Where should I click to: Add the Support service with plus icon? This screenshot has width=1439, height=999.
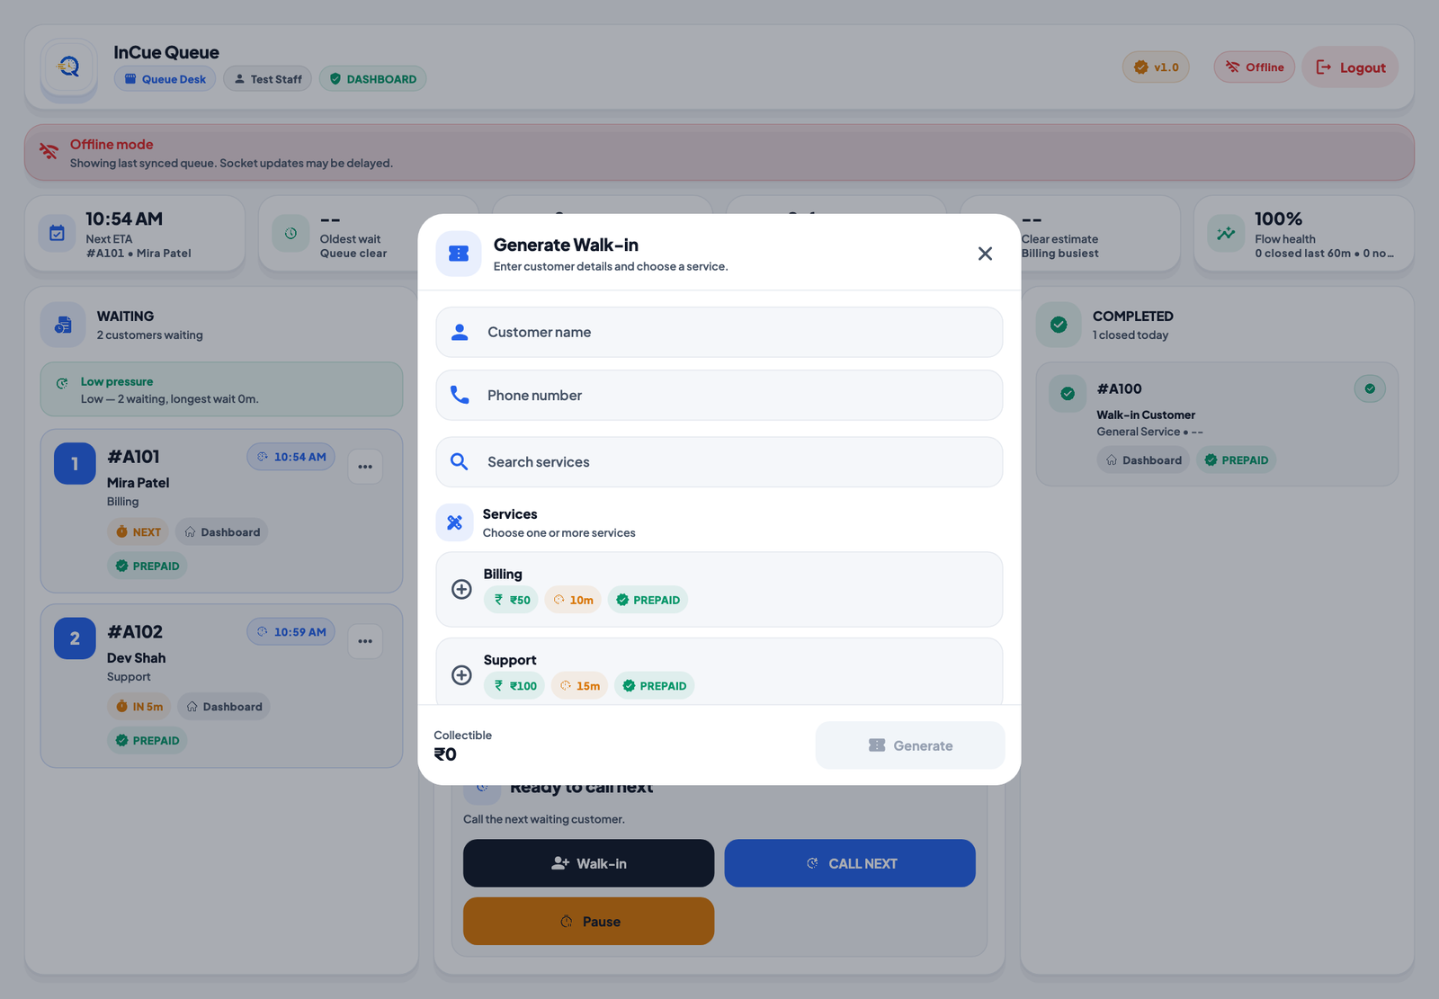click(x=461, y=674)
